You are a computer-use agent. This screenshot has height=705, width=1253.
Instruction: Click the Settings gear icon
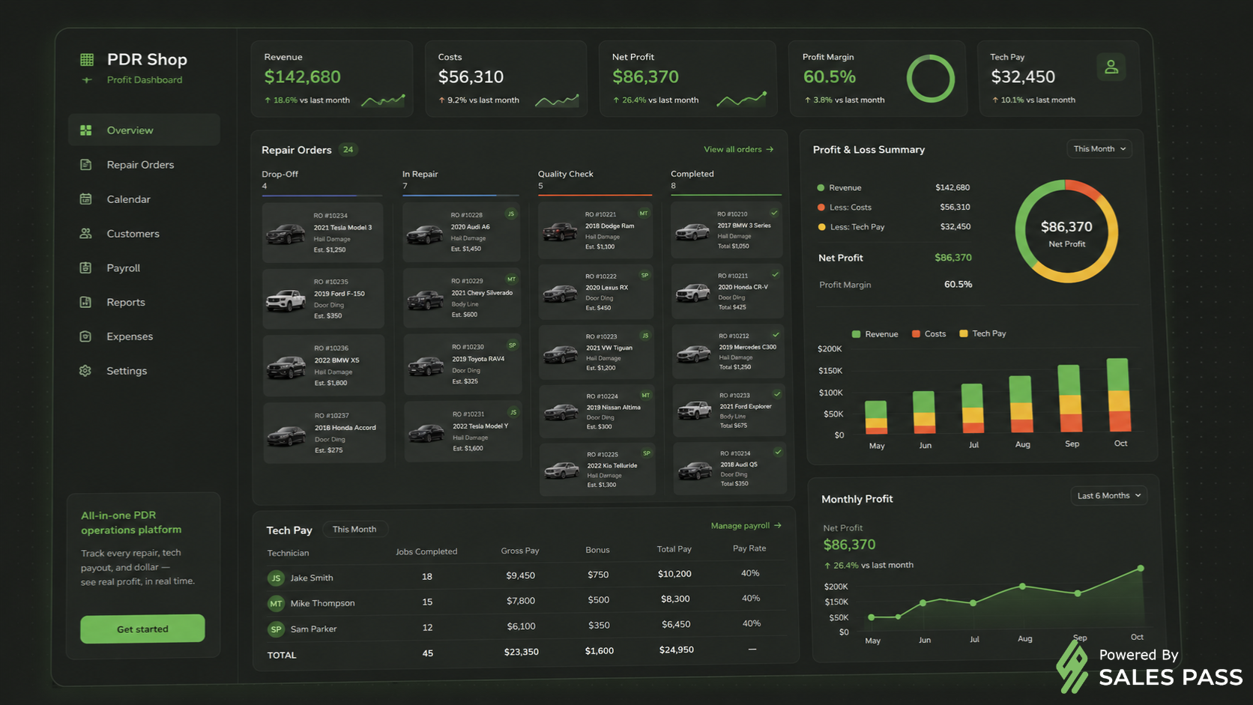point(85,371)
